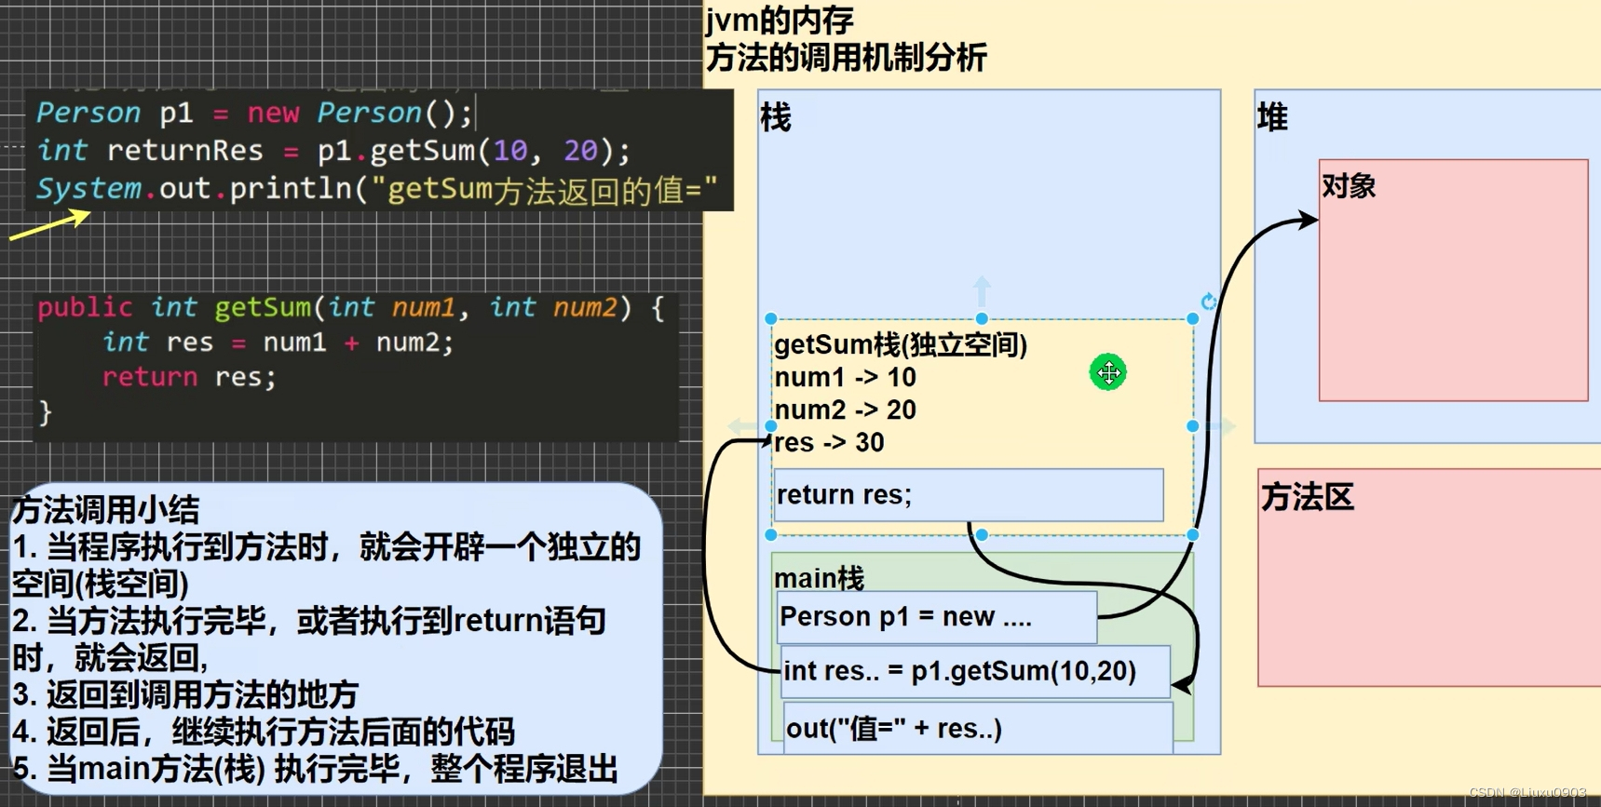Click the right connection arrow beside getSum栈 box
Image resolution: width=1601 pixels, height=807 pixels.
click(1221, 426)
